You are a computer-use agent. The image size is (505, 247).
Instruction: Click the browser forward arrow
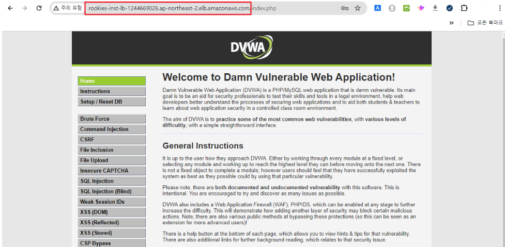[24, 8]
